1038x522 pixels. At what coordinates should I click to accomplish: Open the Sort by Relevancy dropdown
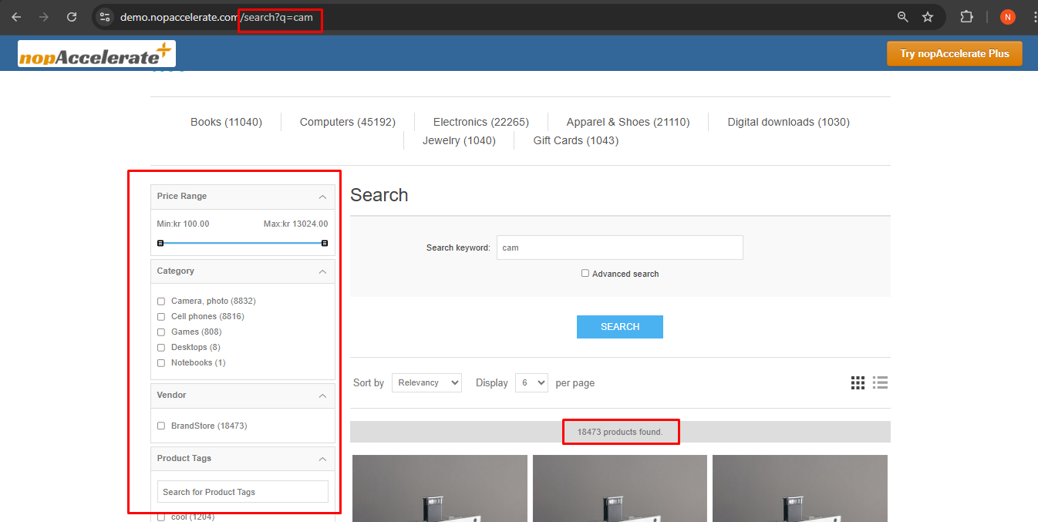[x=426, y=382]
